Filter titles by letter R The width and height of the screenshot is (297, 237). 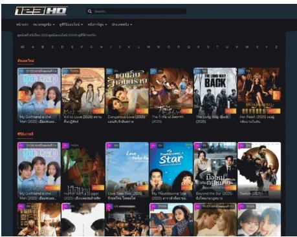click(198, 46)
